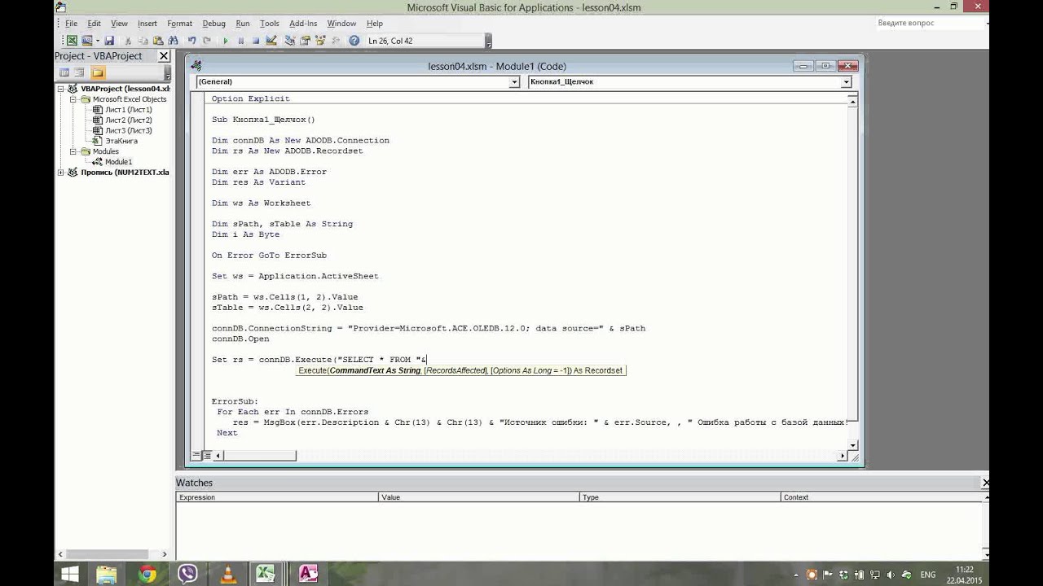The width and height of the screenshot is (1043, 586).
Task: Open Microsoft Access from the taskbar
Action: tap(308, 573)
